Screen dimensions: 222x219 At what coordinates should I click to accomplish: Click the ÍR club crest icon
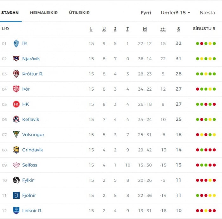point(16,43)
